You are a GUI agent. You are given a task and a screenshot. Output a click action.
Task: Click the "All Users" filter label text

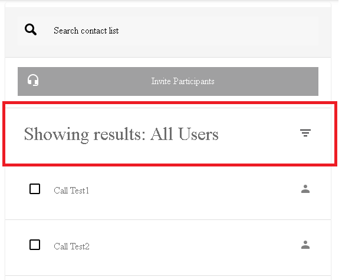coord(185,134)
